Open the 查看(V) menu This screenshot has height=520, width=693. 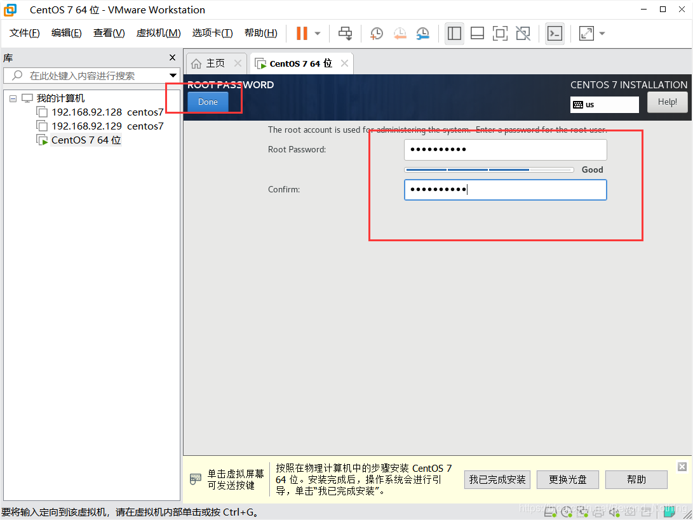coord(109,33)
